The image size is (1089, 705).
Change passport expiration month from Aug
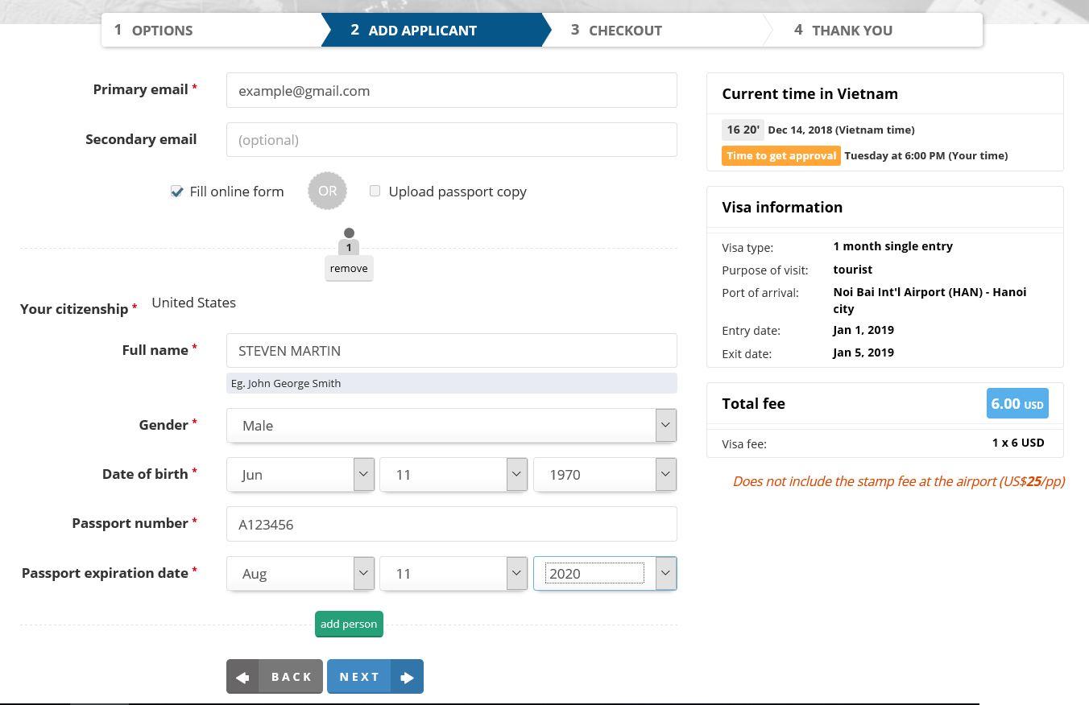point(300,574)
